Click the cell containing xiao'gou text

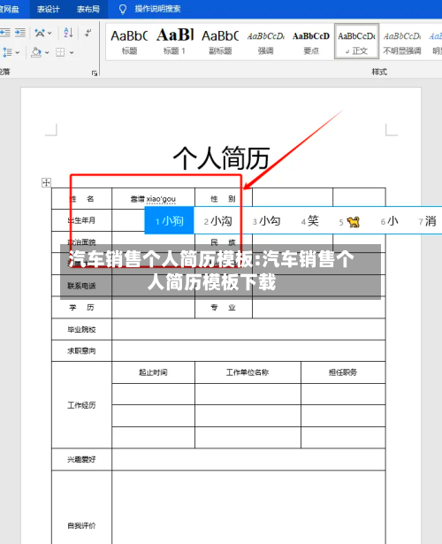(x=153, y=198)
